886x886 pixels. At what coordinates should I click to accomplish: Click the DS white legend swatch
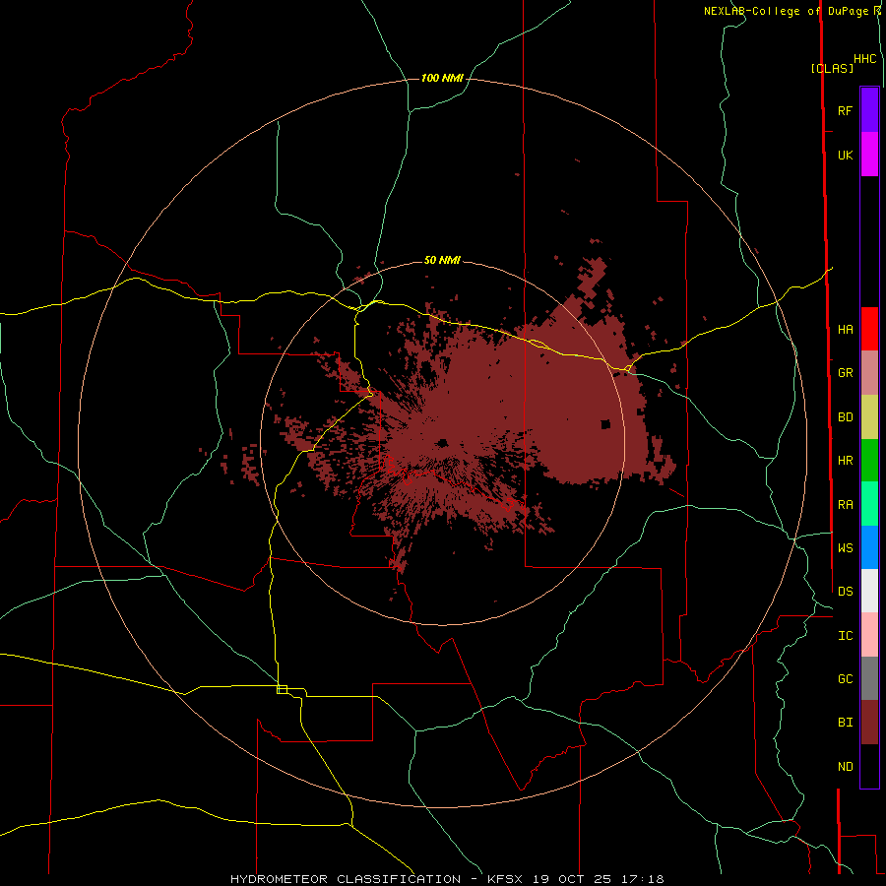tap(869, 591)
